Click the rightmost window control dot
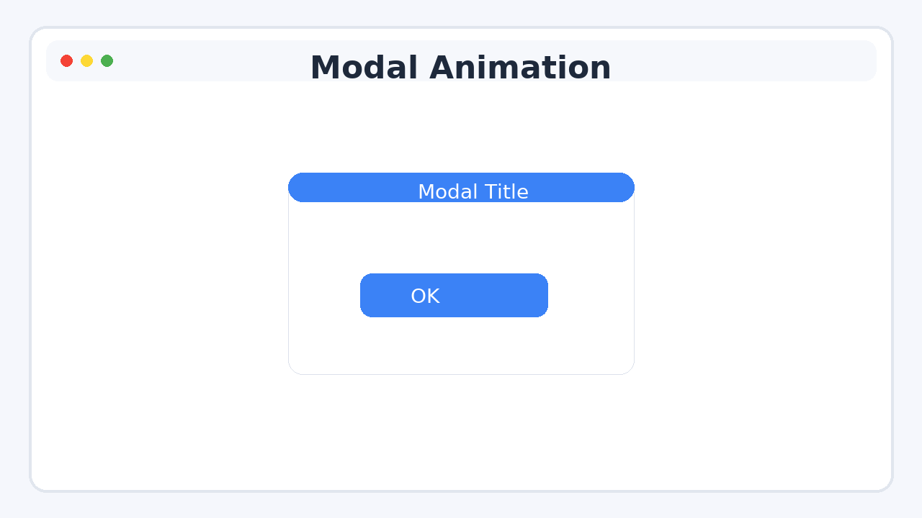 click(107, 61)
